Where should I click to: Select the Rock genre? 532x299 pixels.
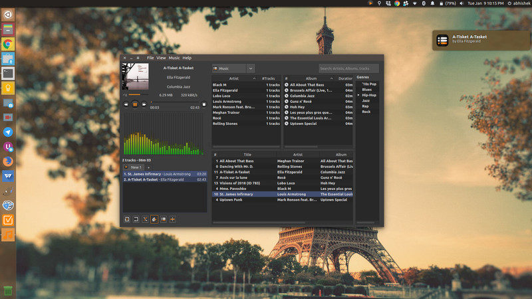pyautogui.click(x=366, y=112)
